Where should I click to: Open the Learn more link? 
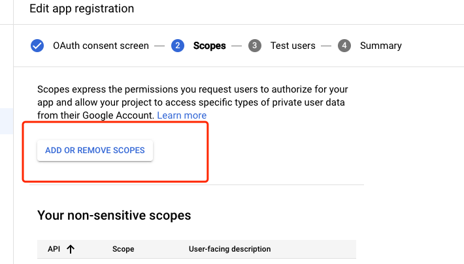[x=182, y=115]
